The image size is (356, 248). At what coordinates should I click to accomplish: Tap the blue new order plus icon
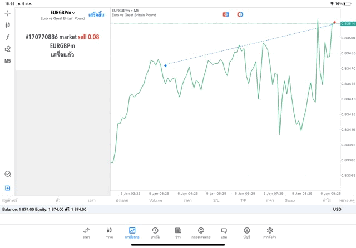pyautogui.click(x=7, y=188)
